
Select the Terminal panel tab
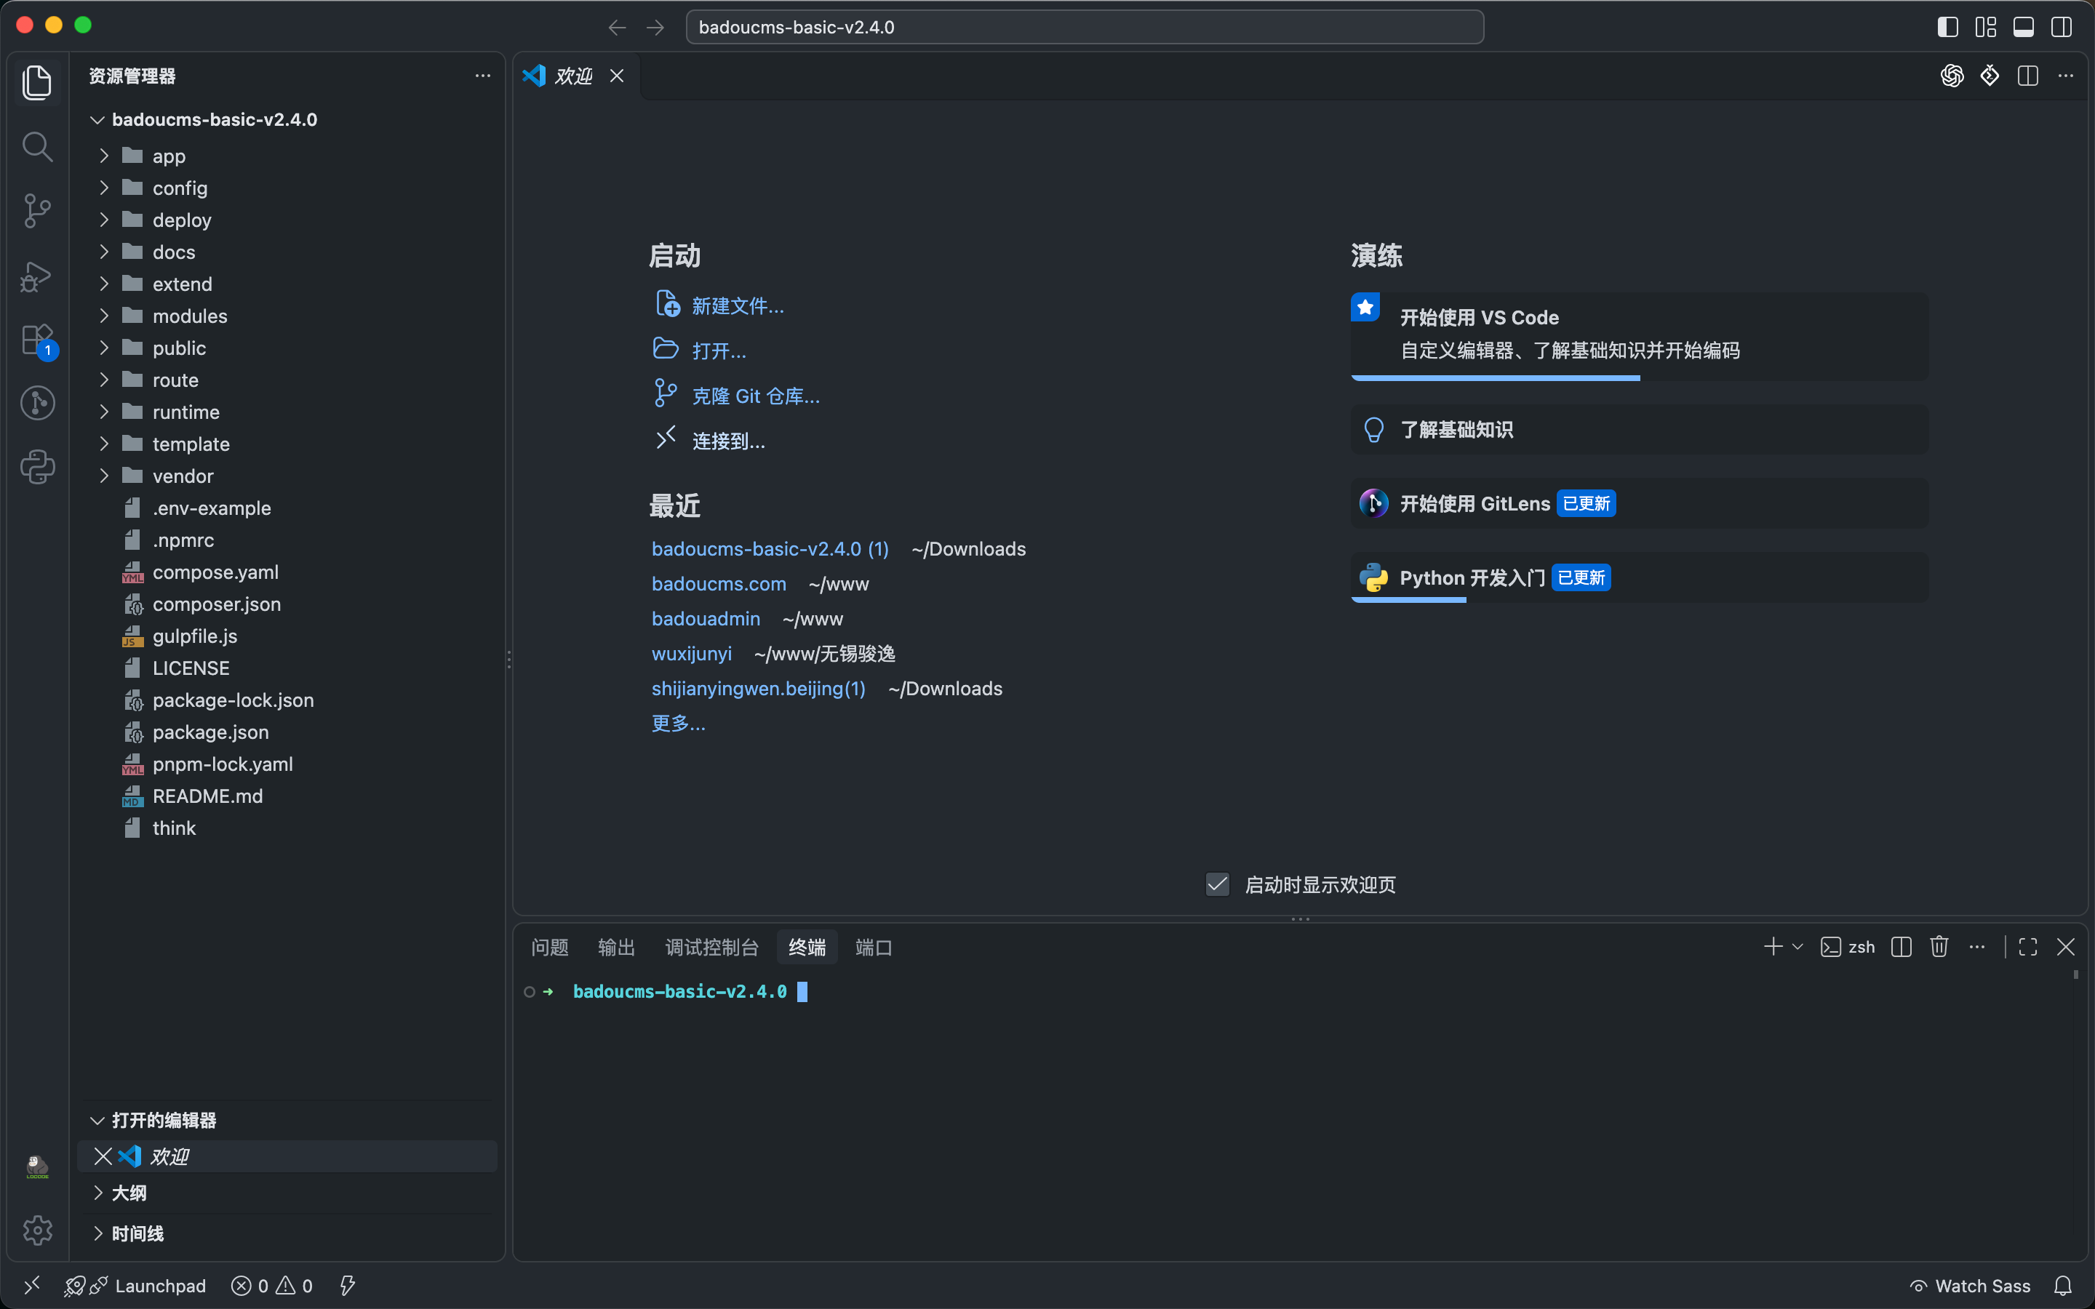point(807,947)
